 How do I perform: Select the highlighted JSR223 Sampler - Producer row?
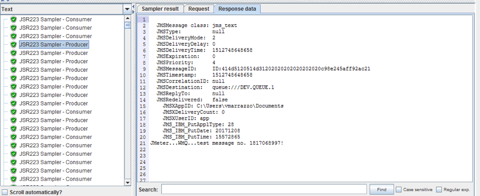[54, 45]
